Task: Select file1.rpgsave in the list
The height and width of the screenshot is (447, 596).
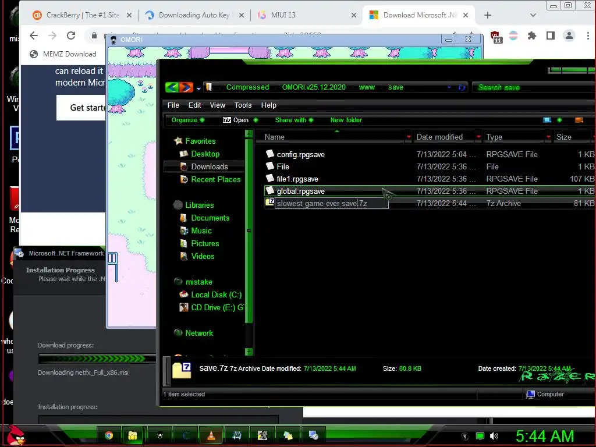Action: click(x=297, y=179)
